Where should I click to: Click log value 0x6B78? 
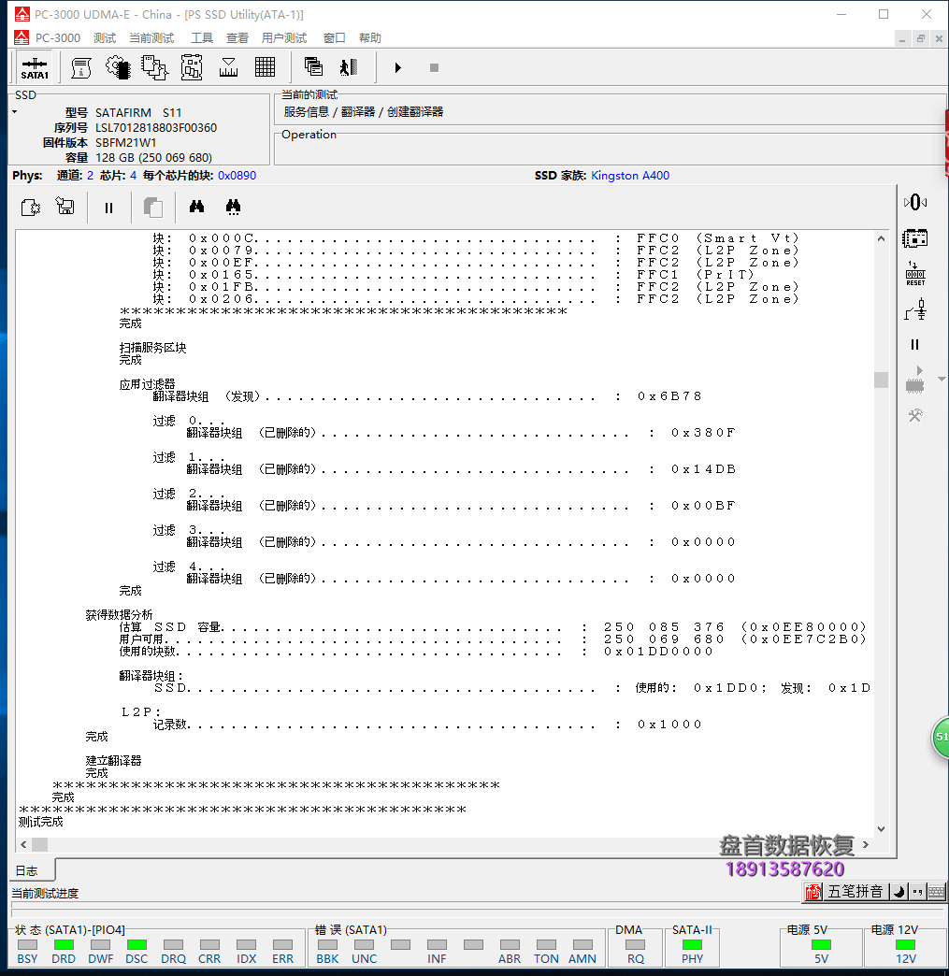[670, 395]
